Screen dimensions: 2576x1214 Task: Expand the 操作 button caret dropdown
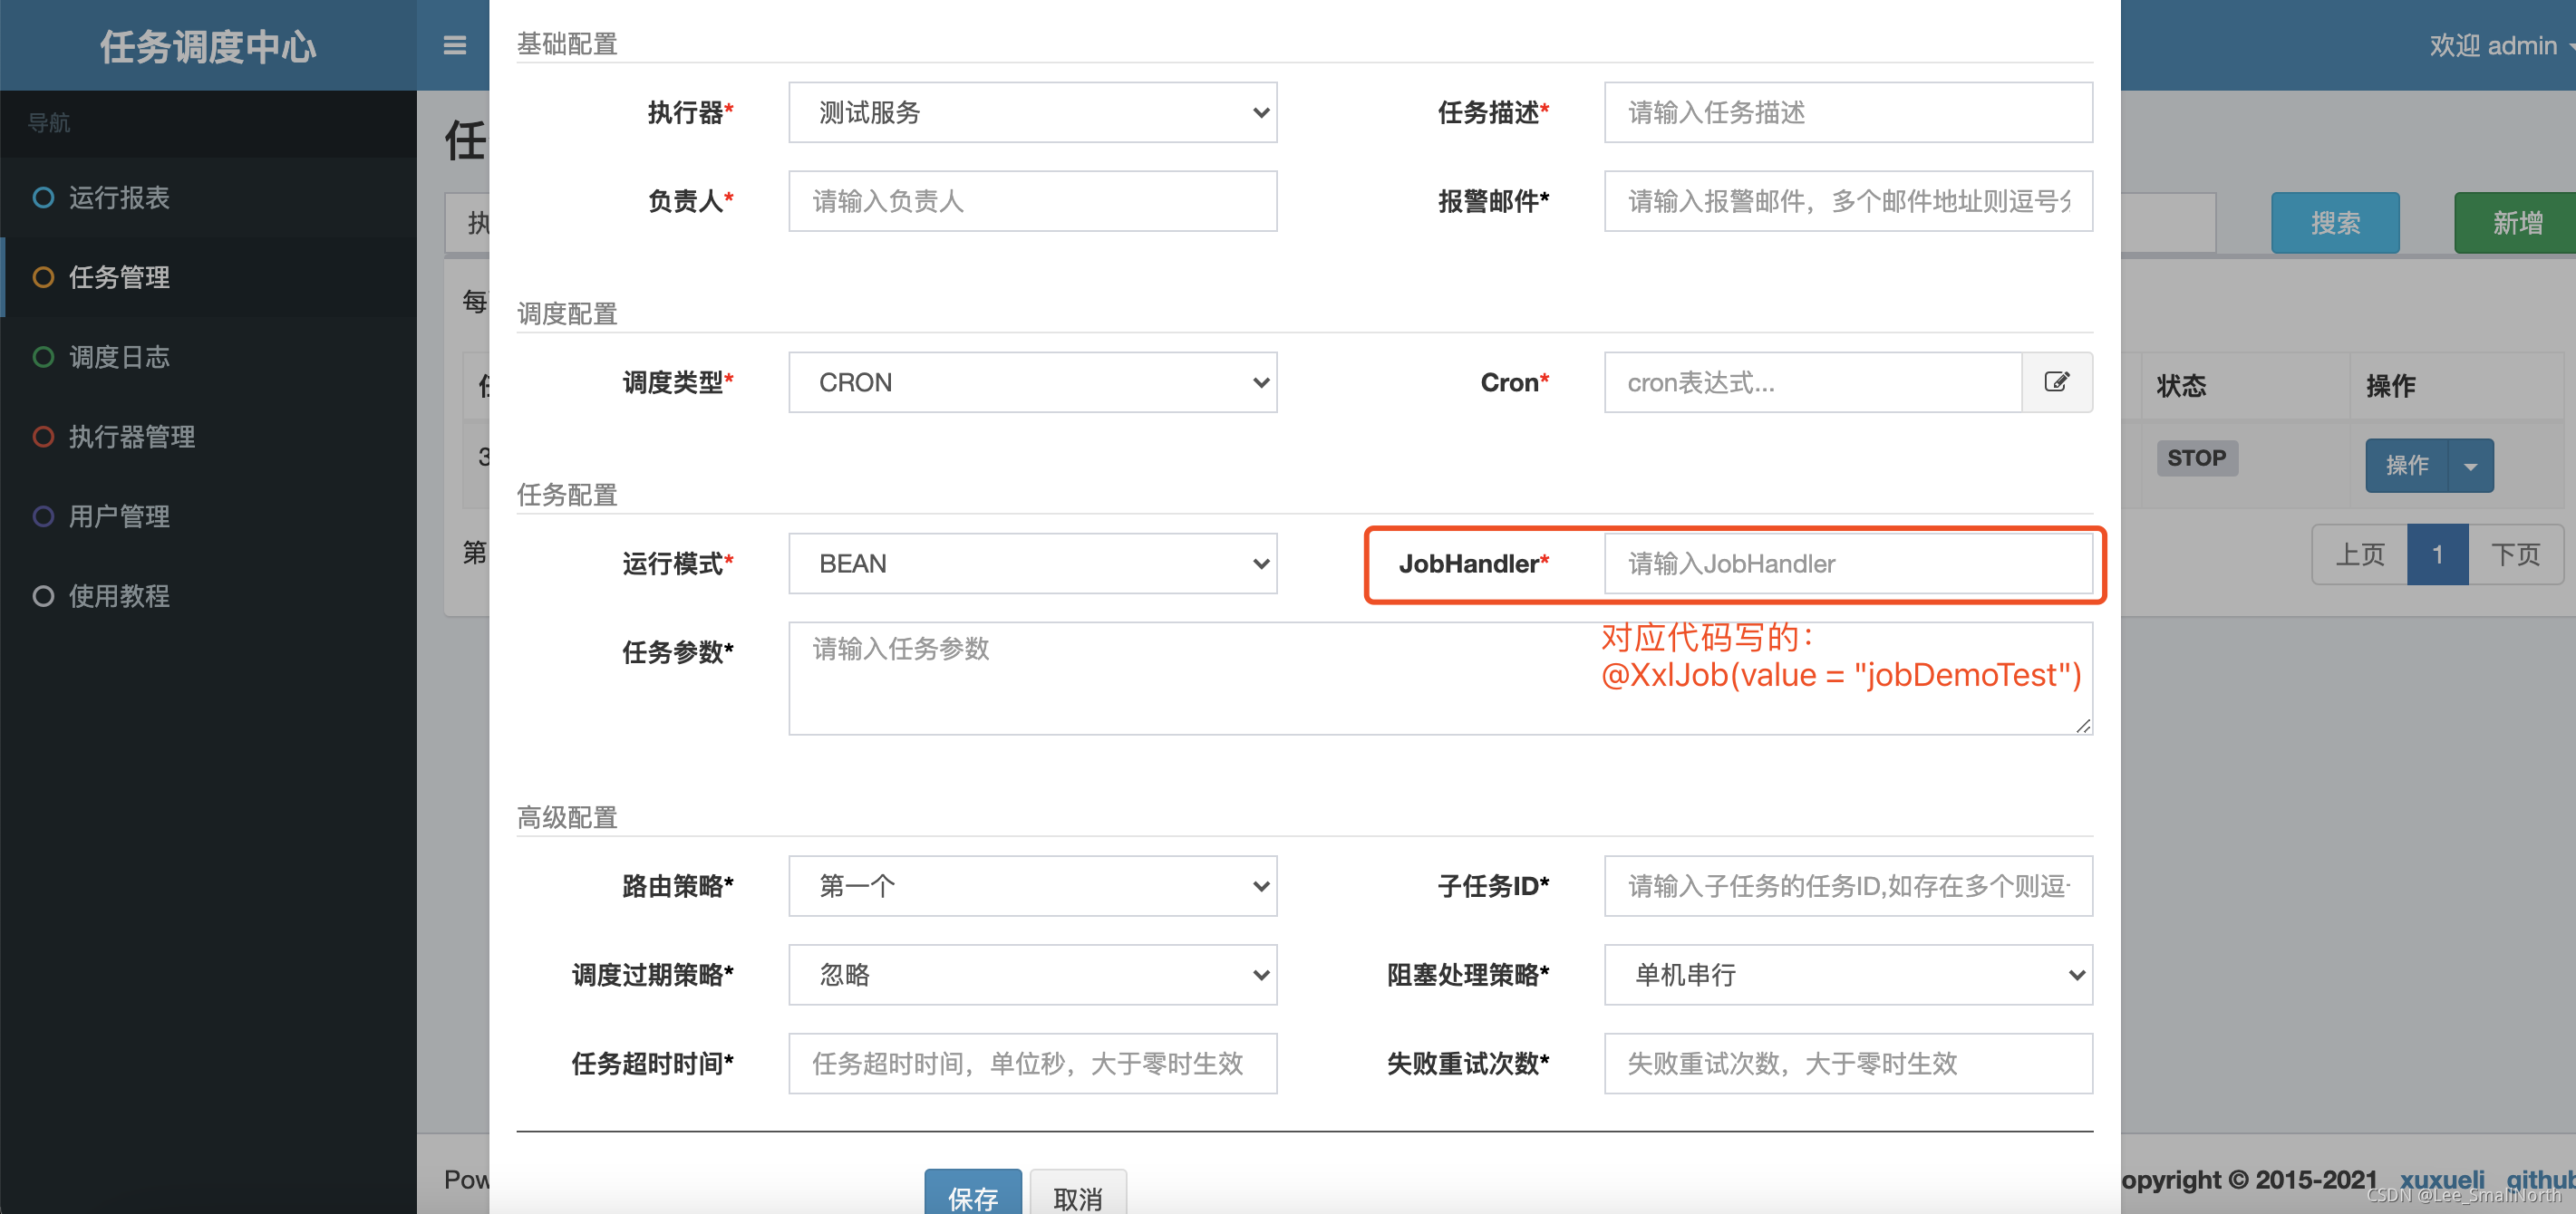pos(2471,466)
